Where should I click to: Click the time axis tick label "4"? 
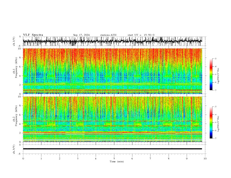[96, 159]
